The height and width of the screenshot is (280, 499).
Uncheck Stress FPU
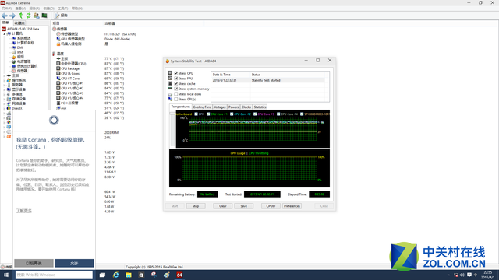pos(176,79)
